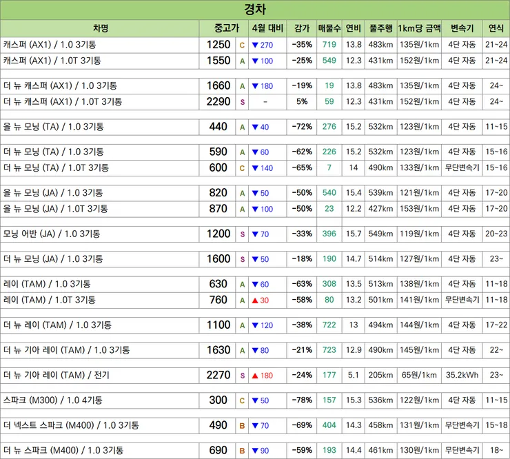The height and width of the screenshot is (459, 510).
Task: Click depreciation value -72%
Action: [302, 127]
